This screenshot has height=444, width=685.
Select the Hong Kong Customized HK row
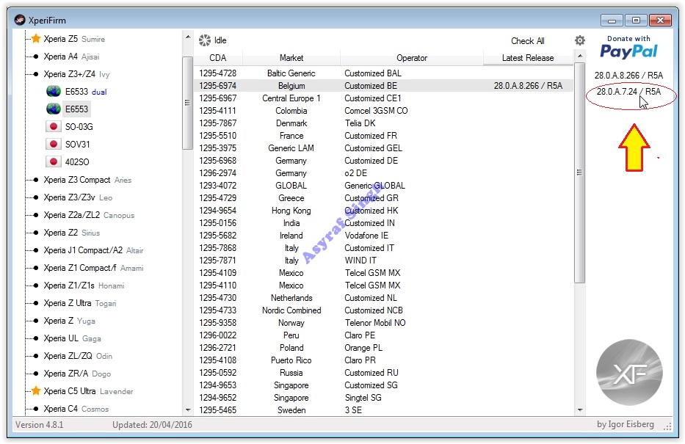(383, 211)
